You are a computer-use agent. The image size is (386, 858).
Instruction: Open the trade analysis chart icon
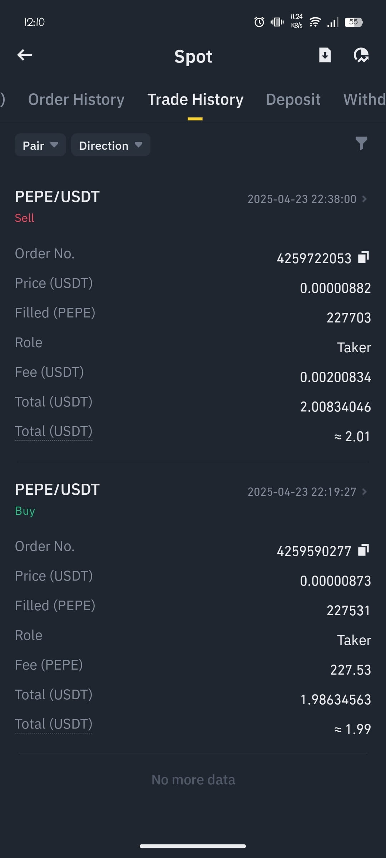[361, 55]
